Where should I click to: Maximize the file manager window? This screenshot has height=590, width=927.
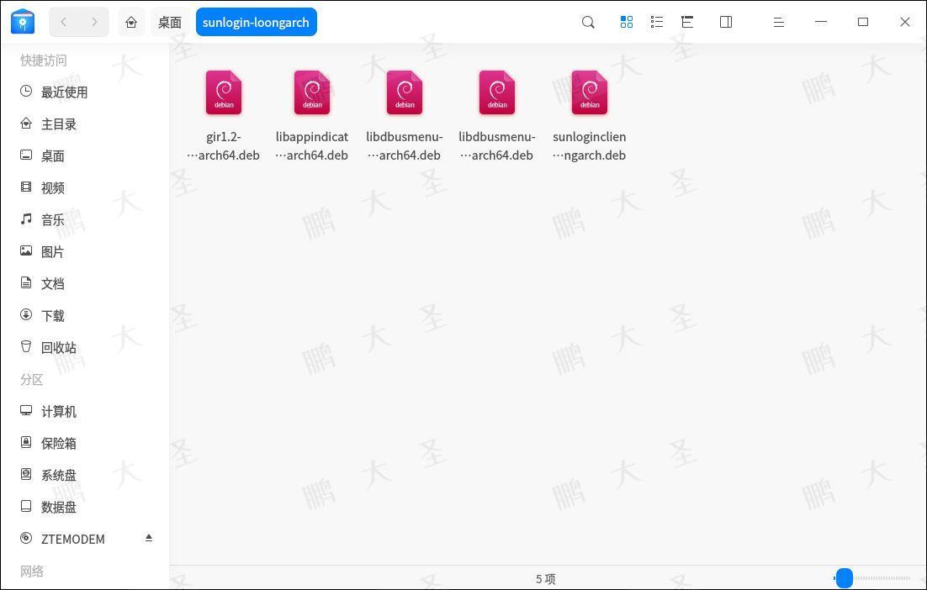tap(862, 23)
